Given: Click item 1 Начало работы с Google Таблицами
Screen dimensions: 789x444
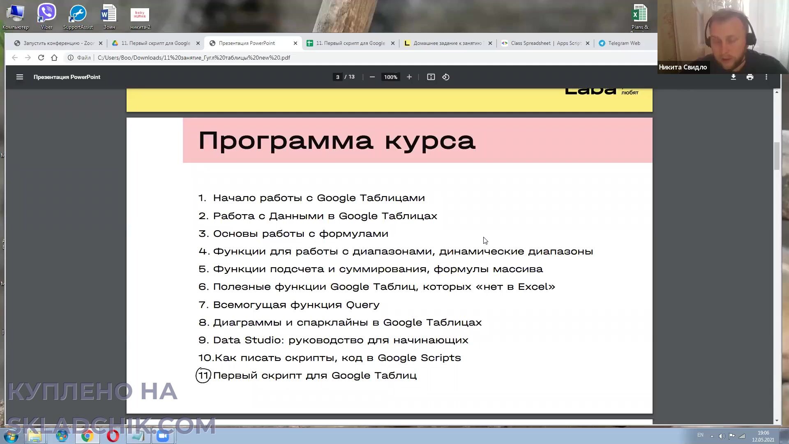Looking at the screenshot, I should (x=311, y=198).
